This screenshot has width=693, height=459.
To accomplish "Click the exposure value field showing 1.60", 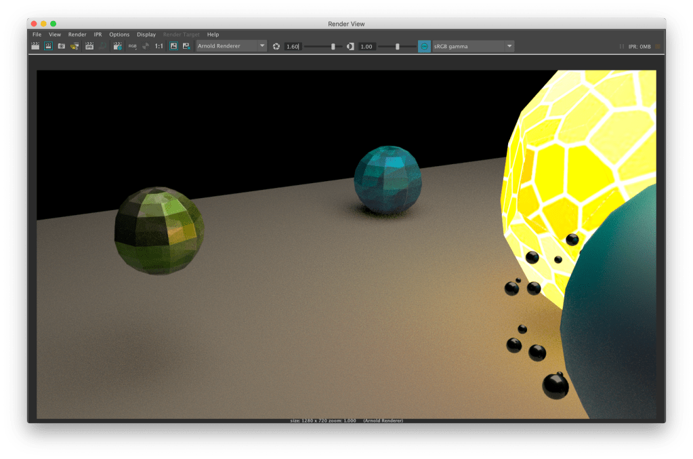I will click(293, 46).
